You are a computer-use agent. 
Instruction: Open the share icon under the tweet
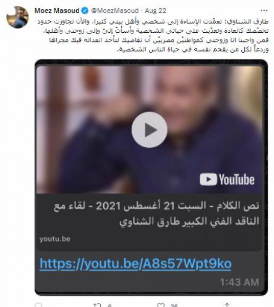coord(227,305)
